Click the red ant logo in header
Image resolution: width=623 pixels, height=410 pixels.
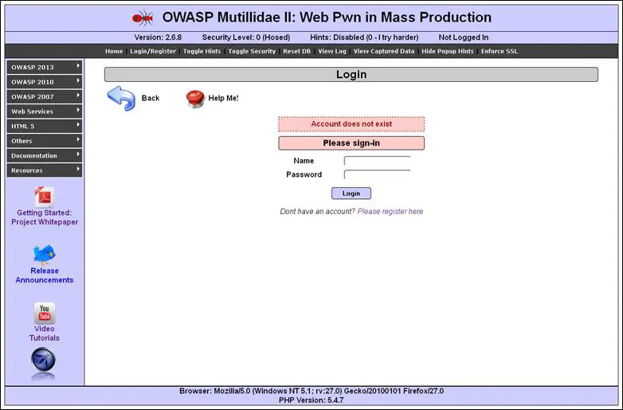pyautogui.click(x=143, y=18)
